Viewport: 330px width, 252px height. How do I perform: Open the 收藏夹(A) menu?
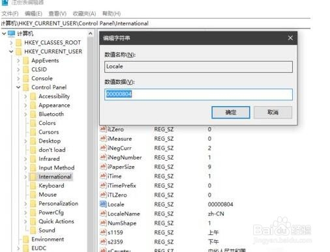84,14
